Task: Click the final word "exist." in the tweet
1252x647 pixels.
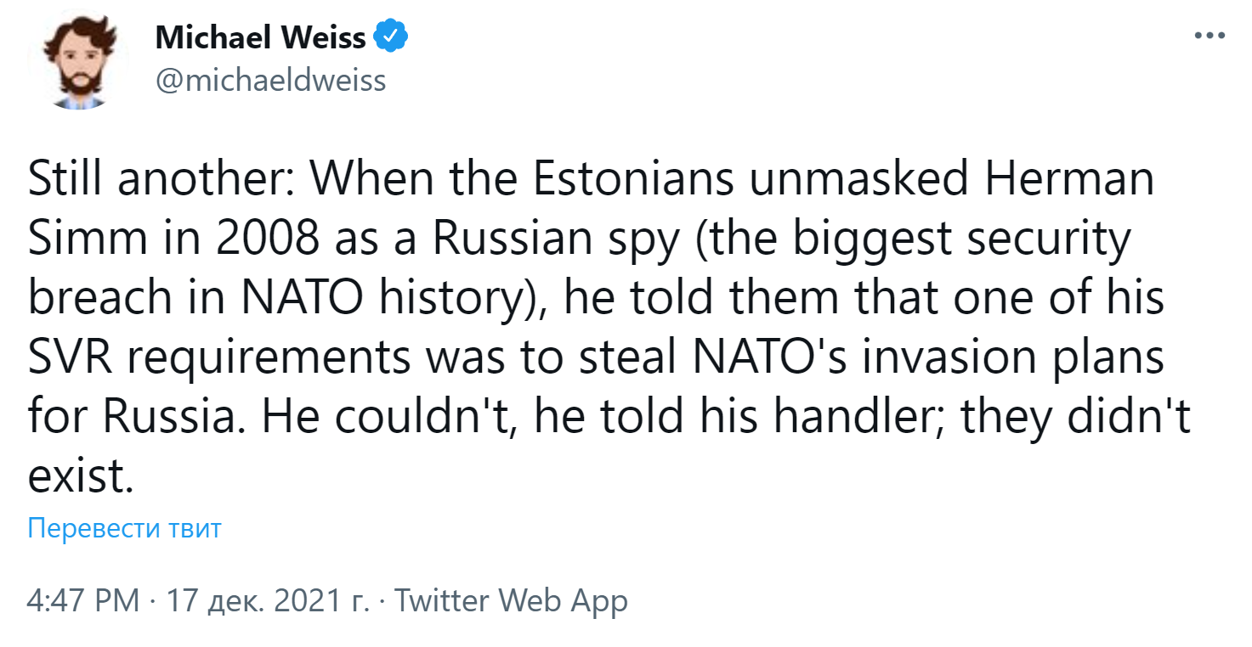Action: [x=82, y=476]
